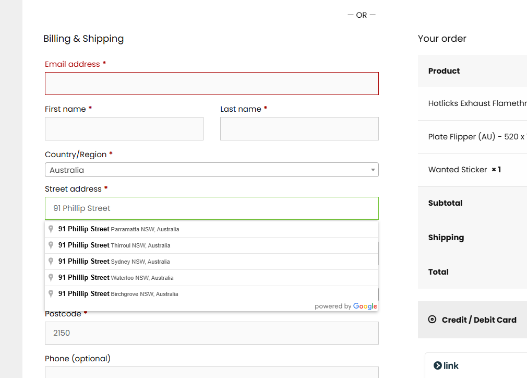
Task: Click the Shipping label in order summary
Action: tap(446, 238)
